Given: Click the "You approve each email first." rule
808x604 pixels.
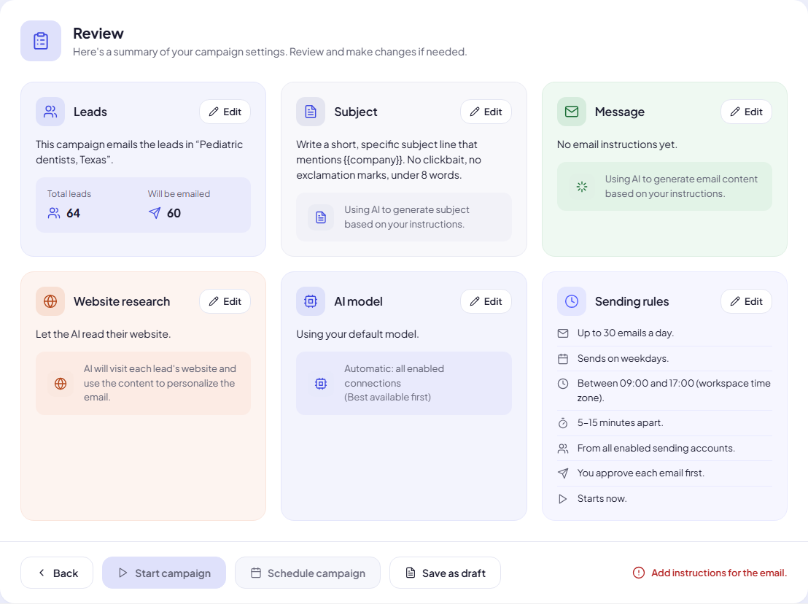Looking at the screenshot, I should (x=640, y=473).
